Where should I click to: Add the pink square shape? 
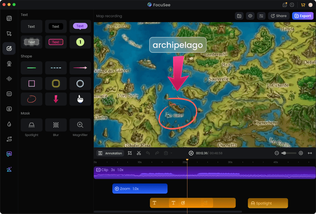(32, 83)
